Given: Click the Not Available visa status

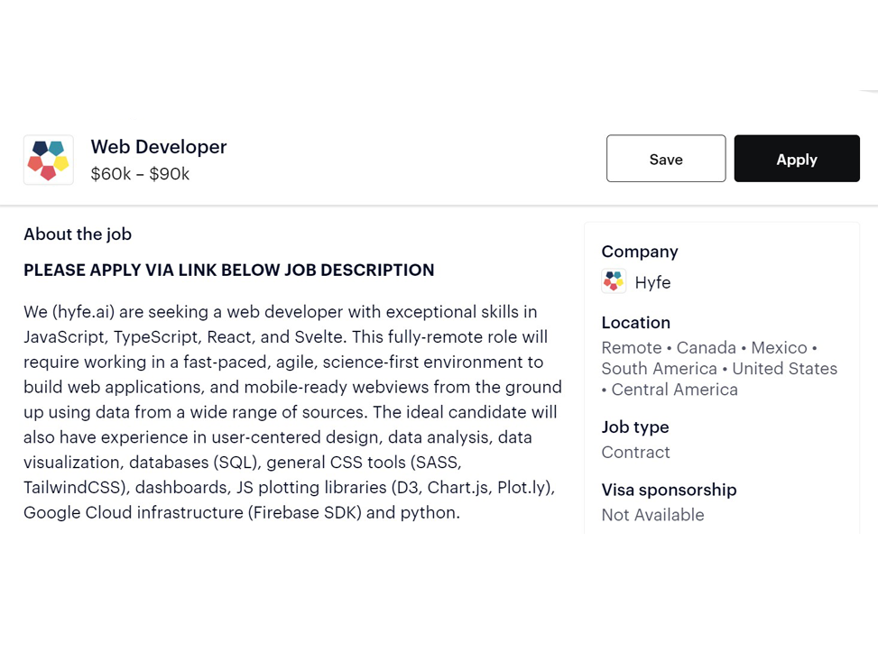Looking at the screenshot, I should pyautogui.click(x=652, y=515).
